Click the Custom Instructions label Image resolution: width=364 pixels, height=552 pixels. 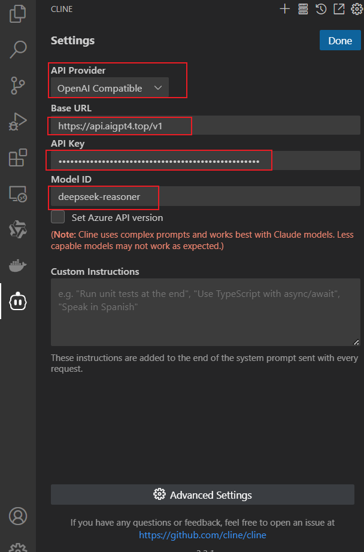click(x=95, y=271)
